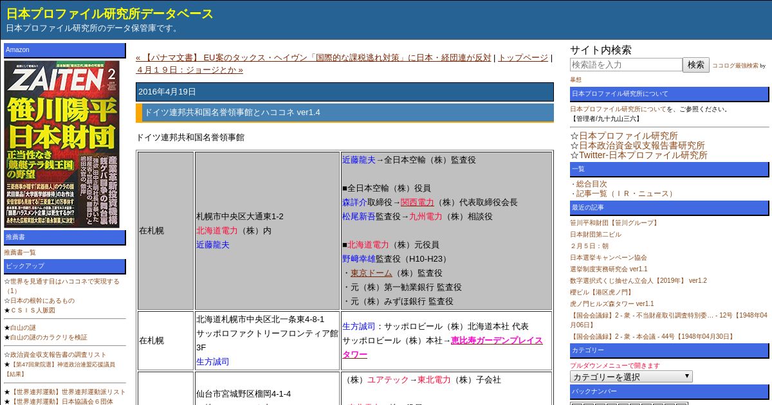Open 推薦書一覧 link in left sidebar
Screen dimensions: 772x405
coord(20,253)
